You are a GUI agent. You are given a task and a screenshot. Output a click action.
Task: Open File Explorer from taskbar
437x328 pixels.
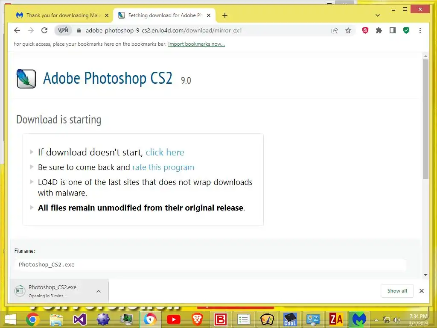[56, 319]
